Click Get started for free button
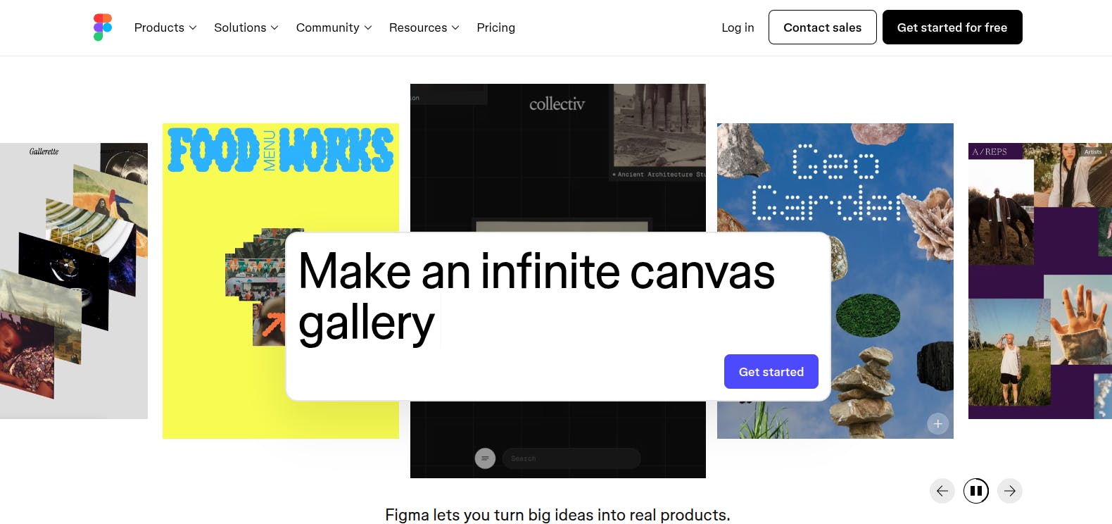1112x524 pixels. click(952, 27)
